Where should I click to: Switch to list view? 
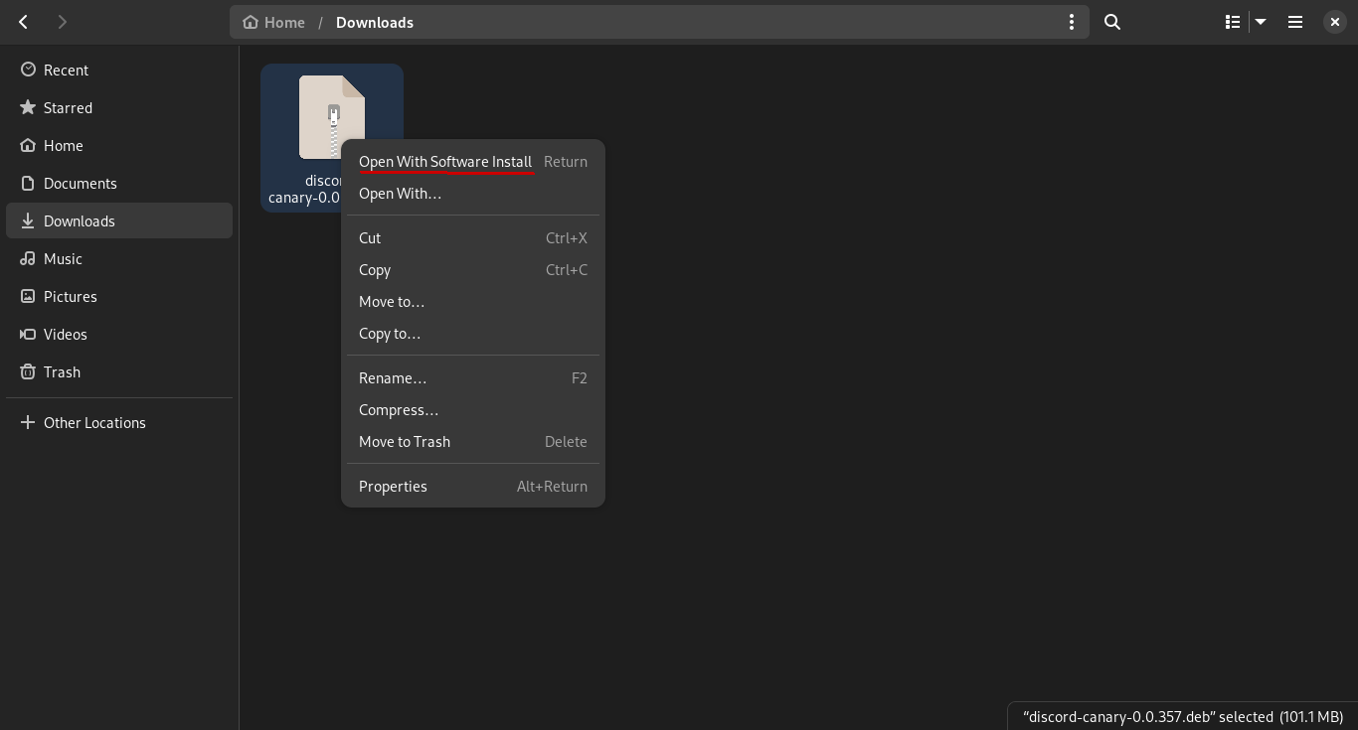(1232, 21)
